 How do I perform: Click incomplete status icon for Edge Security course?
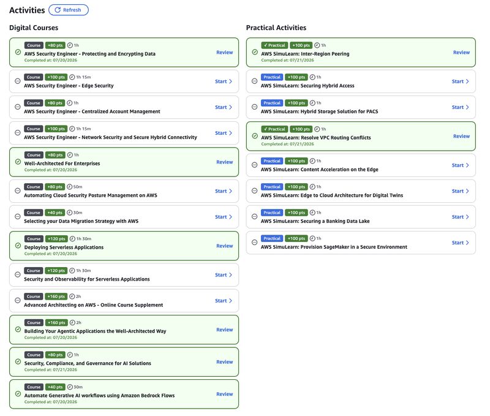[18, 81]
